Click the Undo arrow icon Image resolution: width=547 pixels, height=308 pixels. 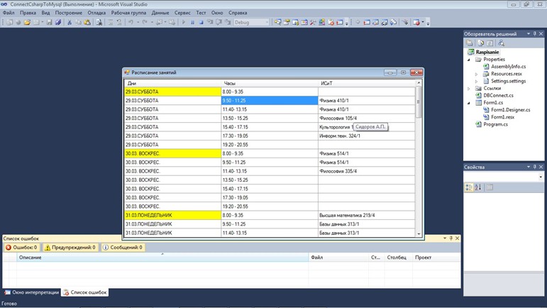coord(131,22)
